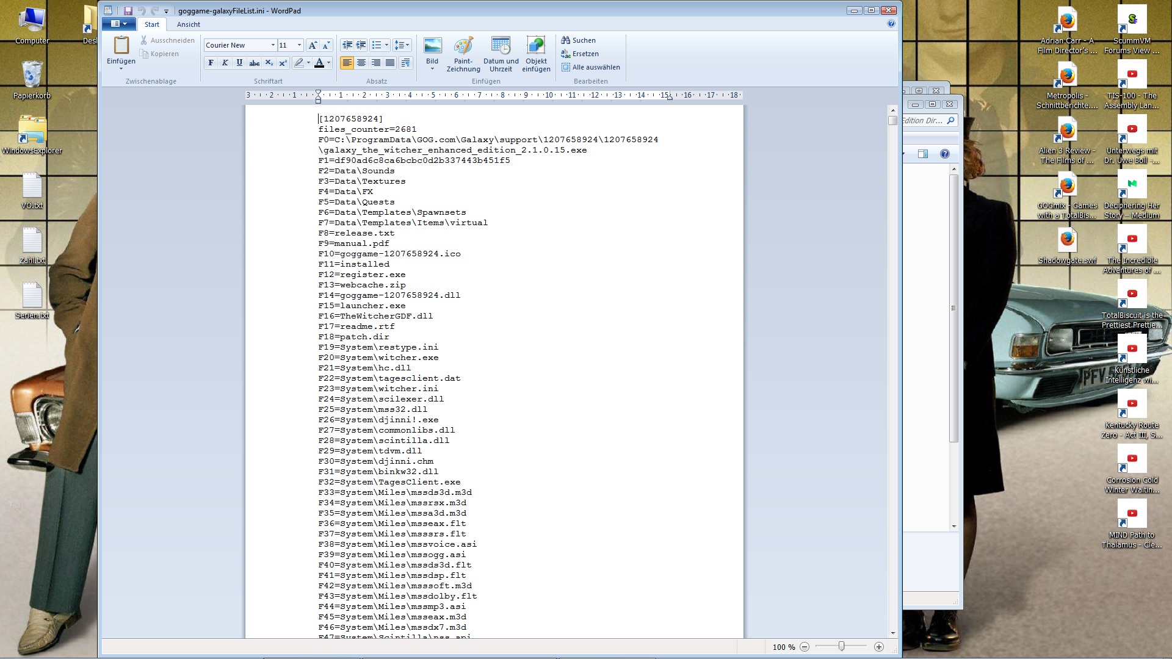Image resolution: width=1172 pixels, height=659 pixels.
Task: Open the customize quick access toolbar dropdown
Action: coord(166,11)
